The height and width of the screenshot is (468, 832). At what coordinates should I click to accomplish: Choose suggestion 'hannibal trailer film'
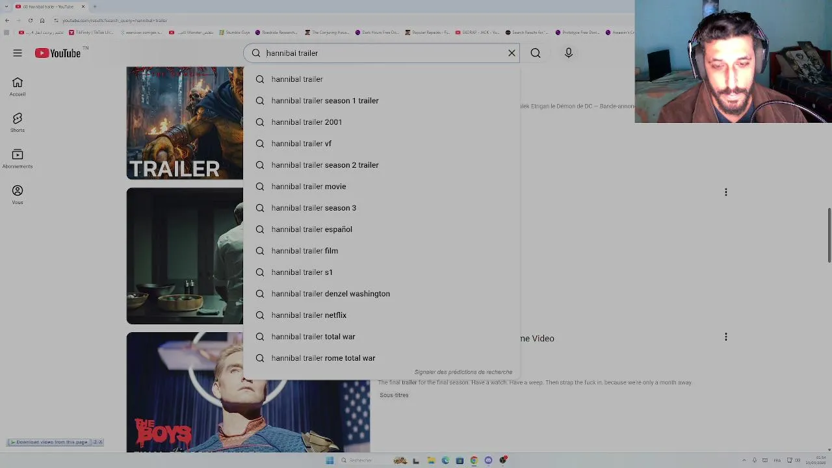[x=382, y=251]
